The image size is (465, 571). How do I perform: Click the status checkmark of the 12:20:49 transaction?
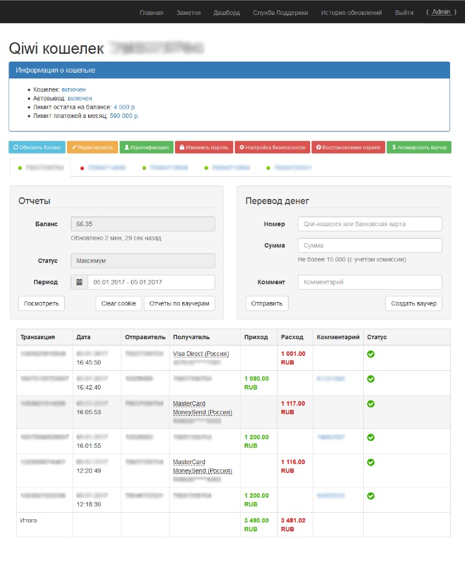[x=370, y=462]
